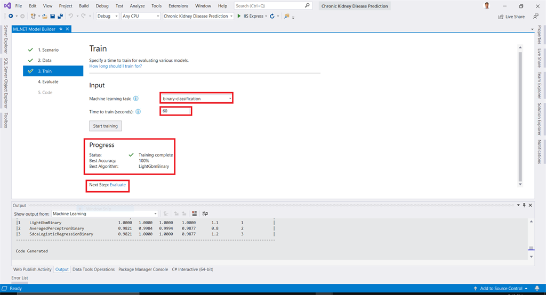This screenshot has height=295, width=546.
Task: Click the Time to train seconds field
Action: click(176, 111)
